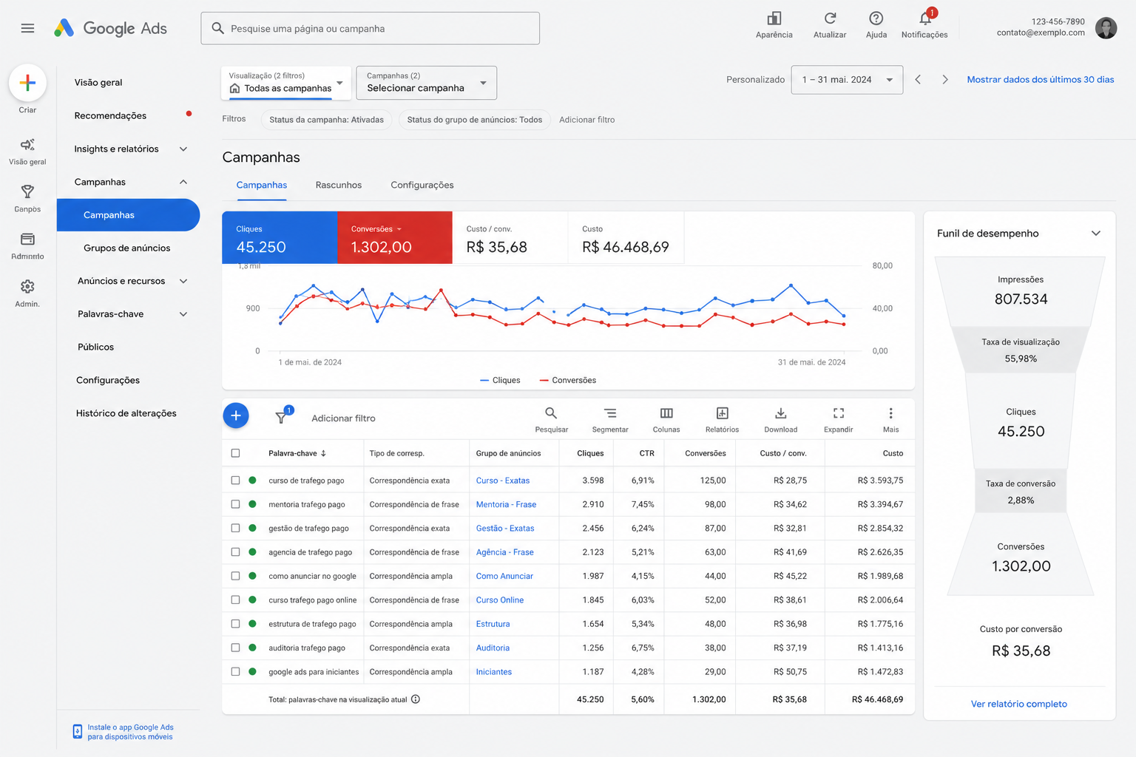This screenshot has height=757, width=1136.
Task: Expand Anúncios e recursos section
Action: click(x=183, y=281)
